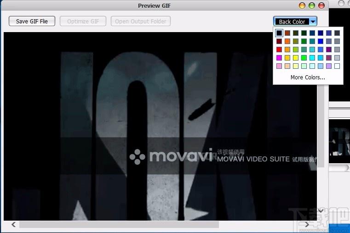
Task: Pick the yellow-green swatch
Action: point(296,50)
